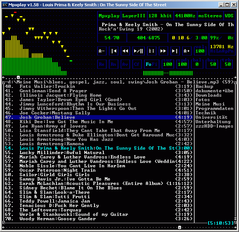Image resolution: width=239 pixels, height=232 pixels.
Task: Toggle the Av auto volume option
Action: 125,64
